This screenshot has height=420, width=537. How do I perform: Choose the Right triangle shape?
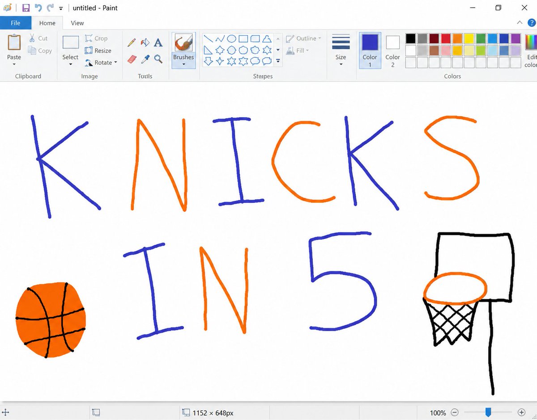[208, 50]
